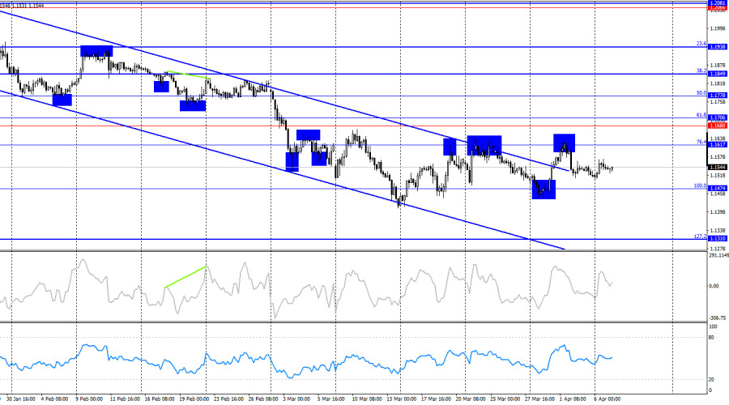Click the 1.1278 price axis value
This screenshot has height=405, width=729.
click(718, 249)
